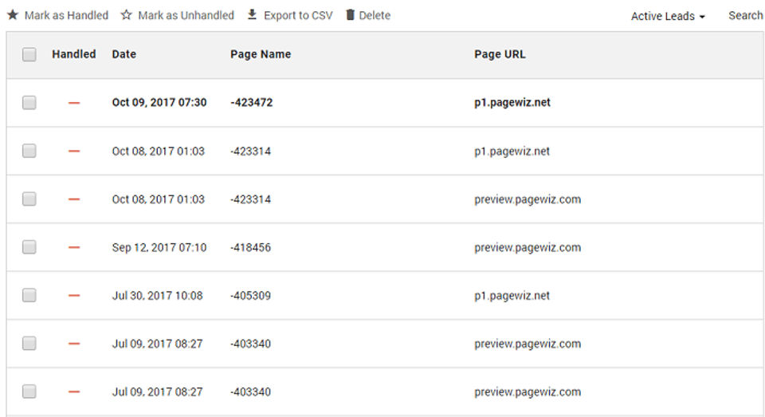The height and width of the screenshot is (417, 765).
Task: Open the Active Leads dropdown
Action: tap(668, 16)
